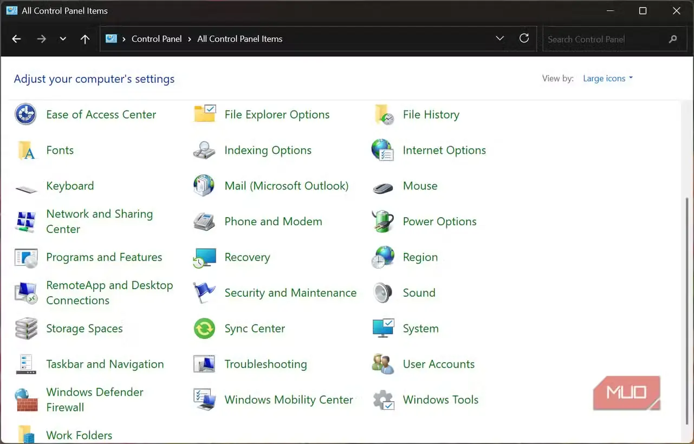
Task: Click the Network and Sharing Center icon
Action: 25,221
